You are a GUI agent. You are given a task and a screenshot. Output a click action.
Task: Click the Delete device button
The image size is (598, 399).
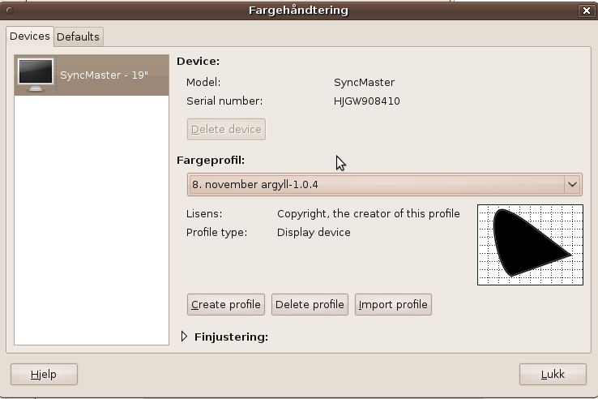(226, 130)
